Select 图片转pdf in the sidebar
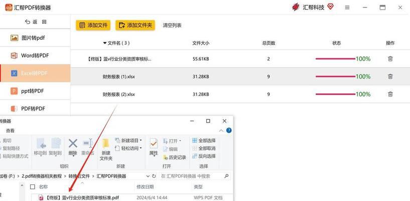410x201 pixels. [35, 38]
